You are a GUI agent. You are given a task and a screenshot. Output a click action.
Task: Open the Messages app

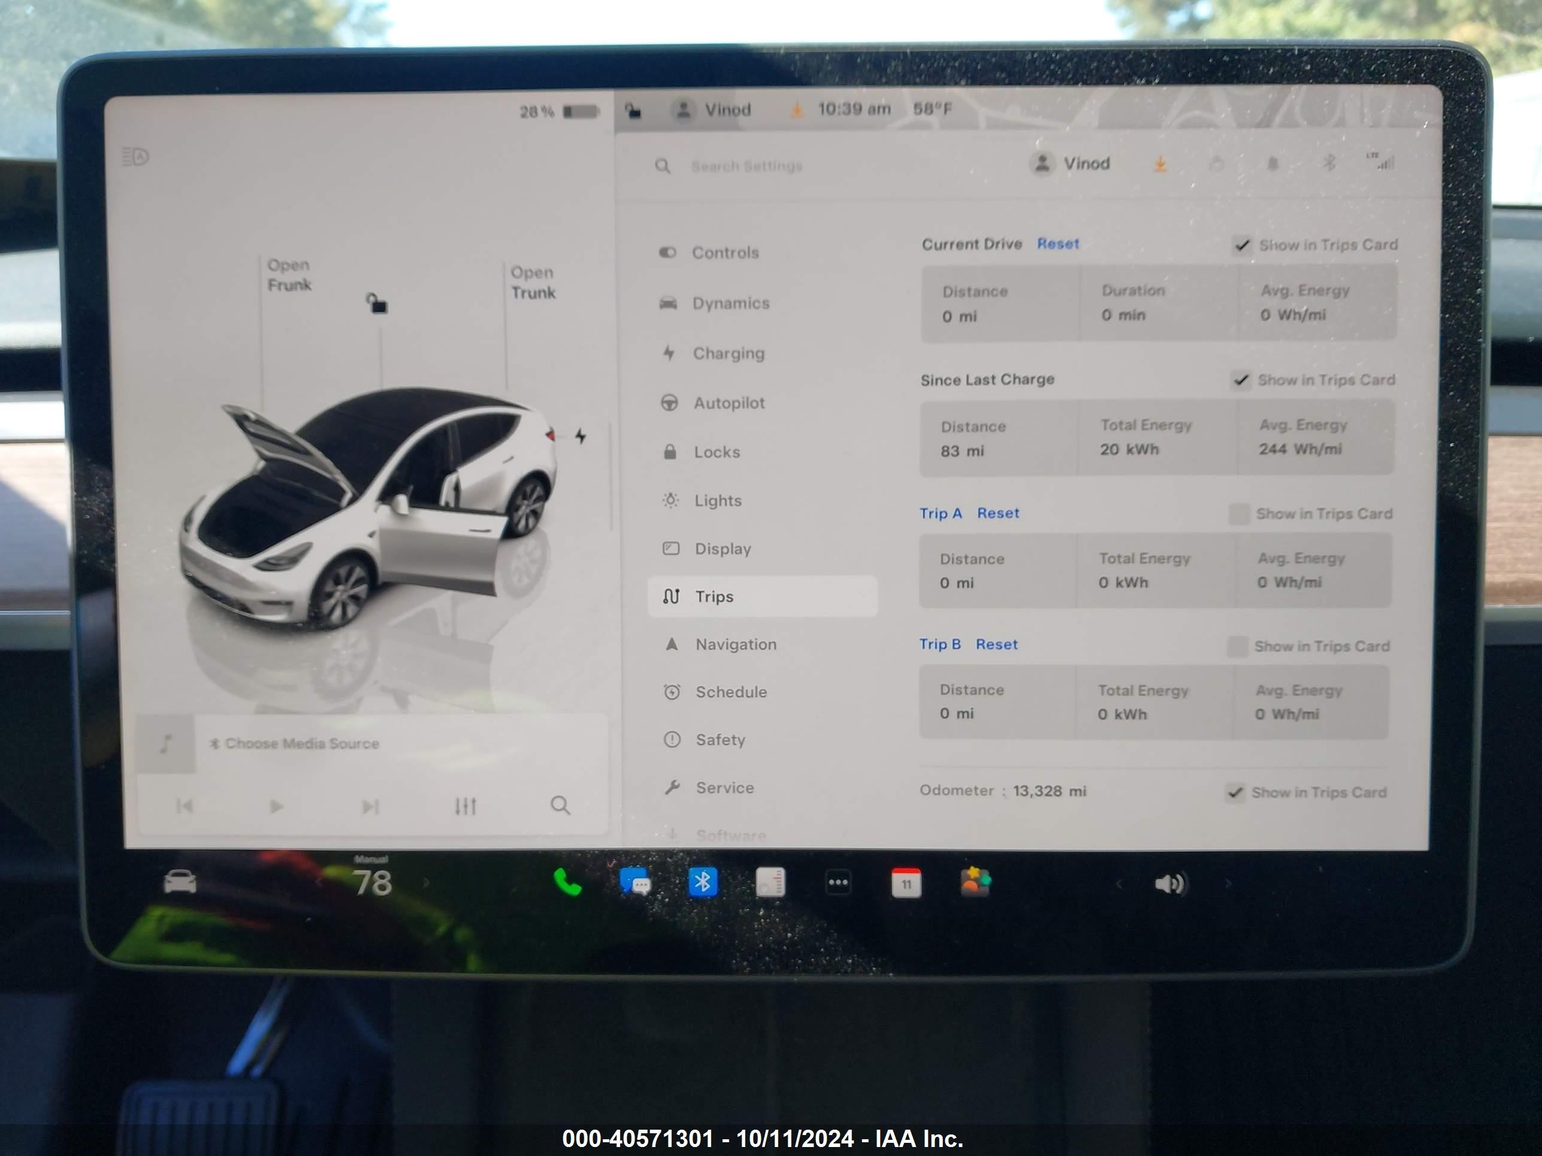(x=635, y=881)
